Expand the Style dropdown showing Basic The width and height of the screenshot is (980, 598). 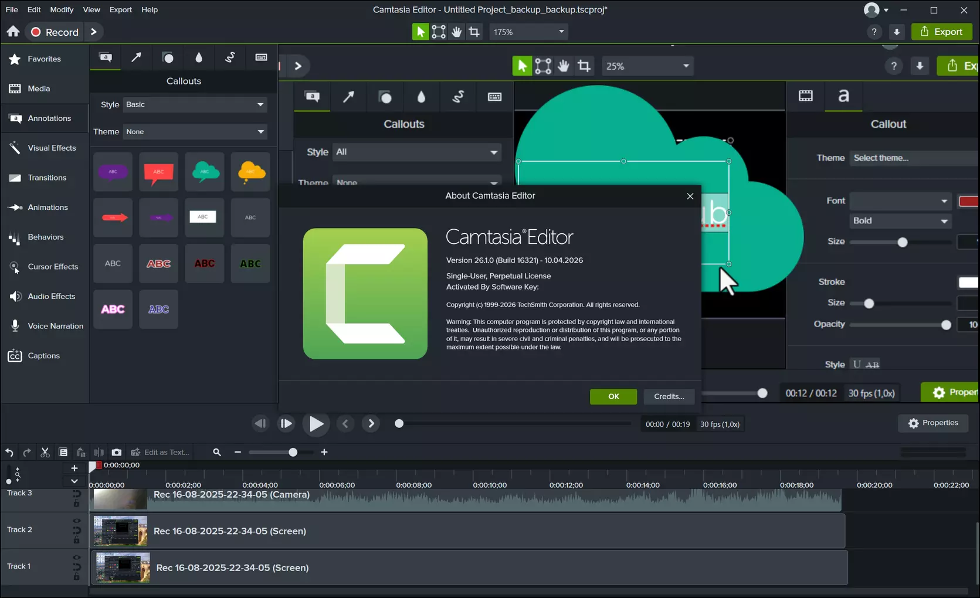coord(195,104)
